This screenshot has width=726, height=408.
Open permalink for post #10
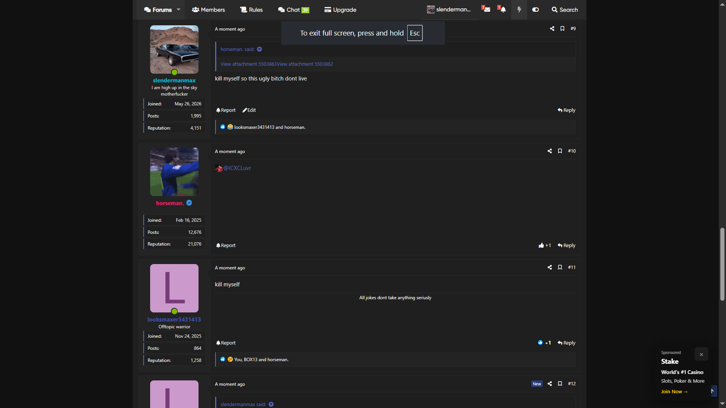point(572,151)
